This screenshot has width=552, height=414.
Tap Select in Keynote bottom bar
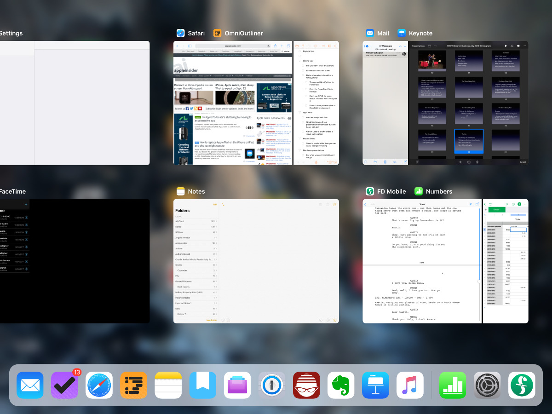click(523, 162)
